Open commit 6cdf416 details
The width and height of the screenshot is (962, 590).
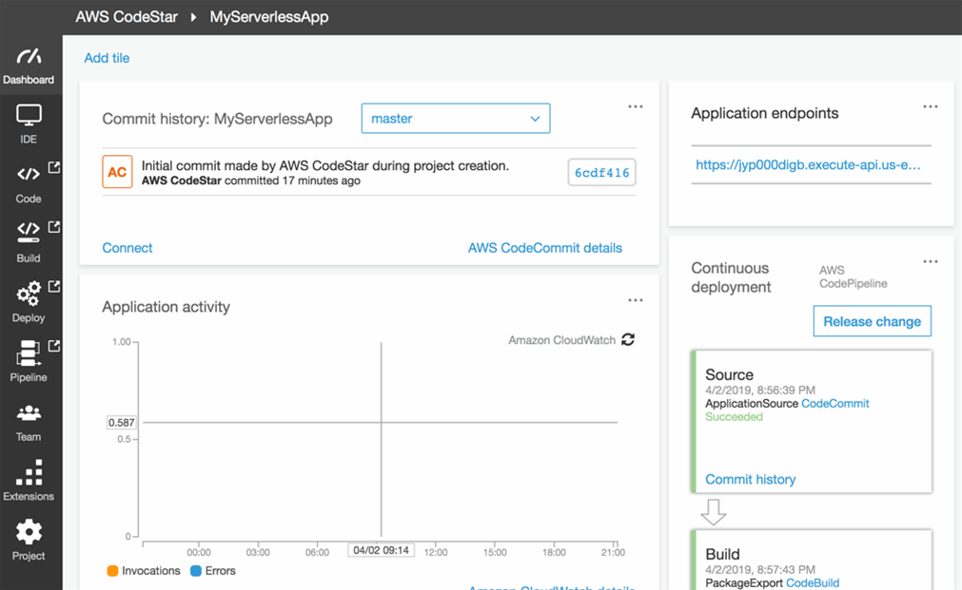point(601,173)
